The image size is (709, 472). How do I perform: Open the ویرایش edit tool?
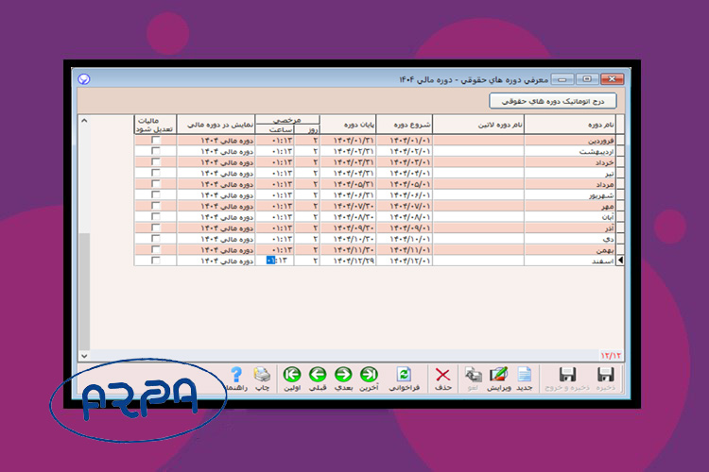[x=498, y=375]
